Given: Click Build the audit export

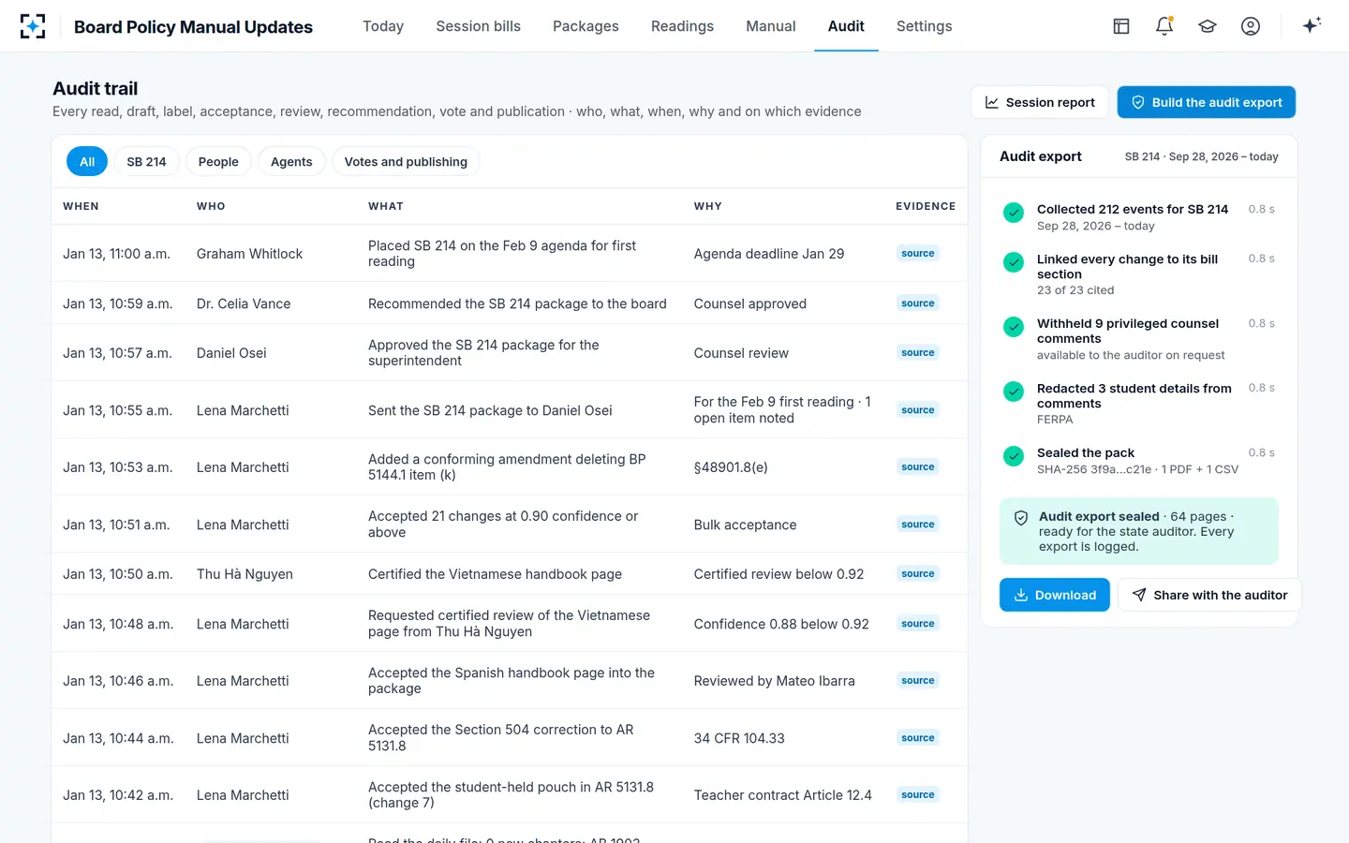Looking at the screenshot, I should tap(1207, 102).
